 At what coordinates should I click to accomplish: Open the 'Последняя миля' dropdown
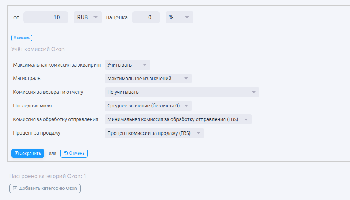(148, 106)
